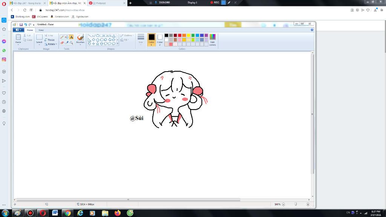The width and height of the screenshot is (386, 217).
Task: Click the Paint horizontal scrollbar
Action: click(x=128, y=200)
